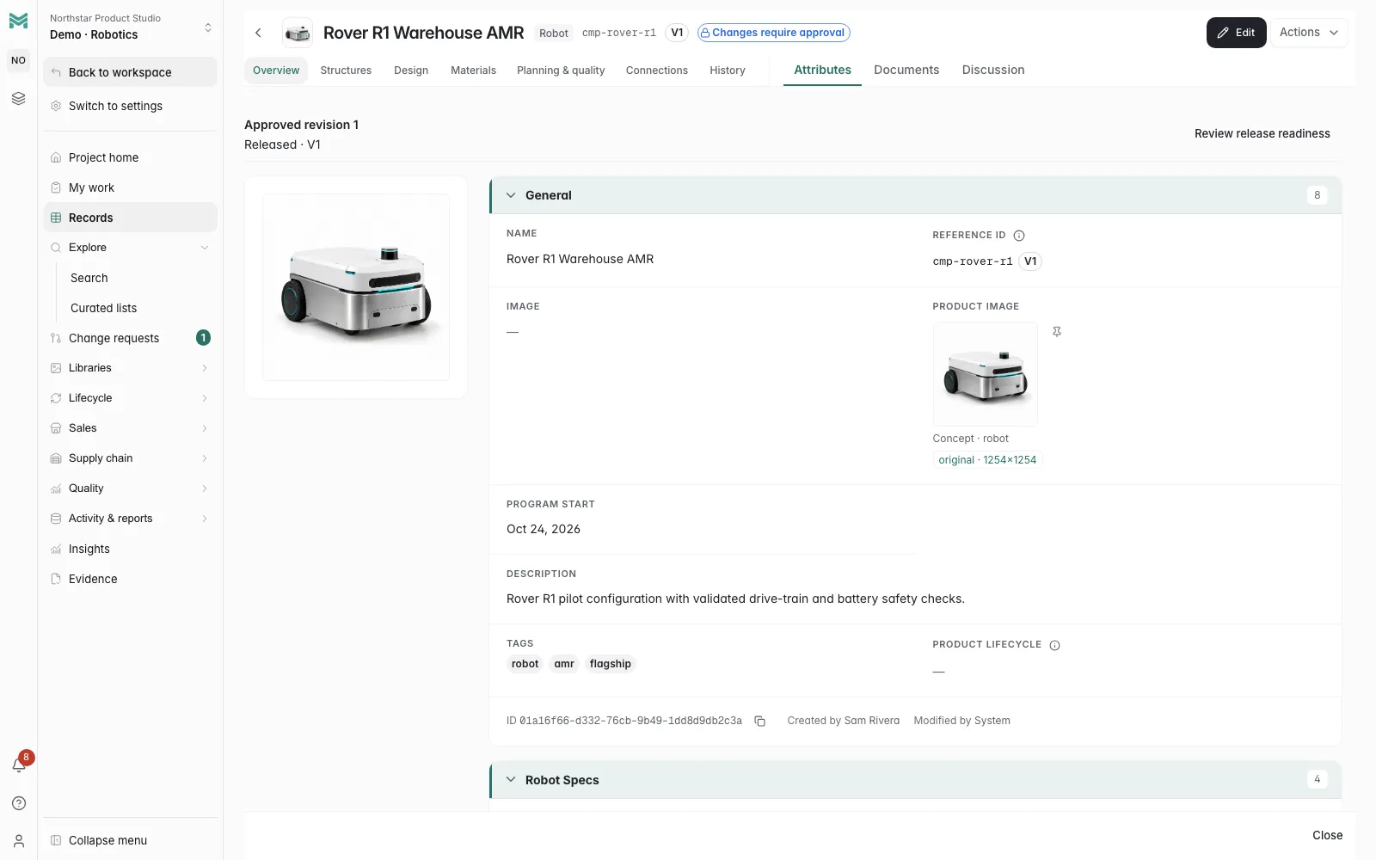
Task: Open Curated lists
Action: coord(103,308)
